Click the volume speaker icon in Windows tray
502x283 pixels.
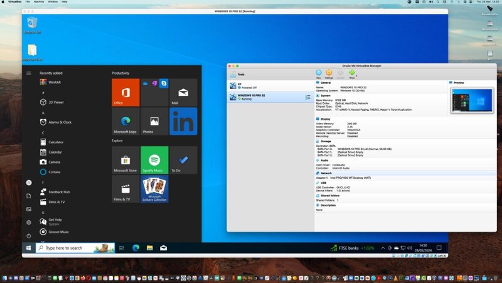tap(410, 248)
